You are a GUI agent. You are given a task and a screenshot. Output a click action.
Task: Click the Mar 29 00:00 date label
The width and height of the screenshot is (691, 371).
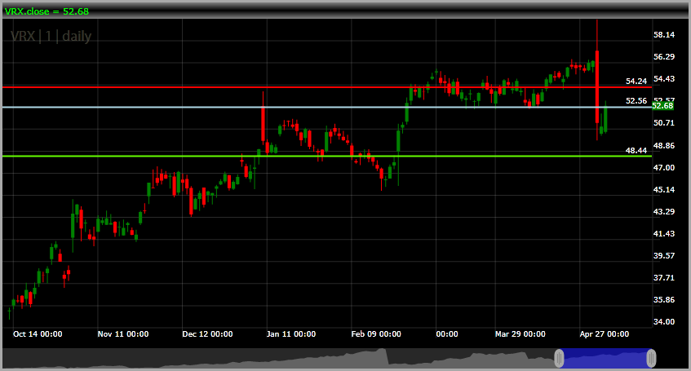click(x=520, y=334)
